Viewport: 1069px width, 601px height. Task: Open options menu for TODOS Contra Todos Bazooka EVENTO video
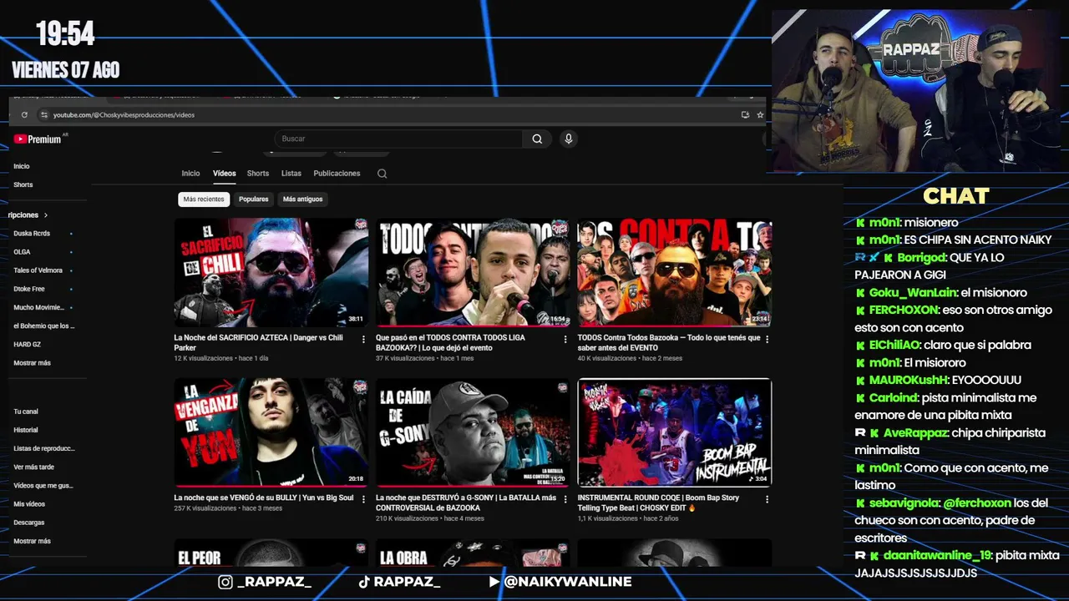[767, 339]
